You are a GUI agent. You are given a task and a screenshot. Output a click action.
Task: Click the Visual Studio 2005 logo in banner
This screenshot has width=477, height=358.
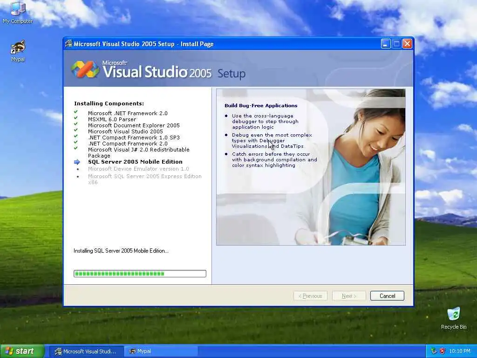(x=85, y=69)
